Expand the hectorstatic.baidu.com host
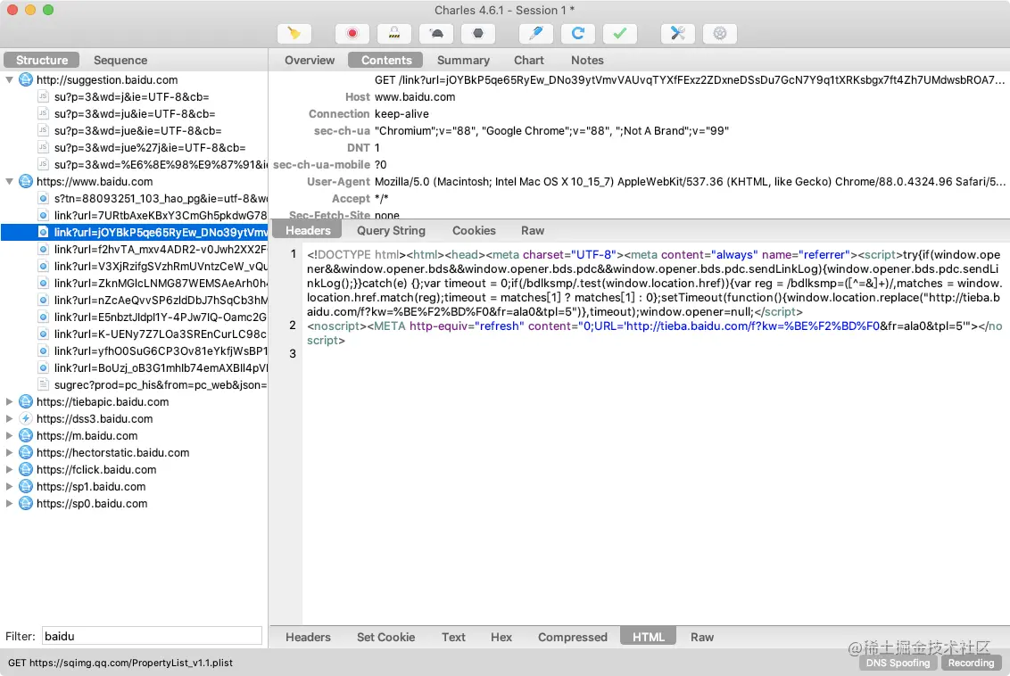Viewport: 1010px width, 676px height. click(x=9, y=452)
